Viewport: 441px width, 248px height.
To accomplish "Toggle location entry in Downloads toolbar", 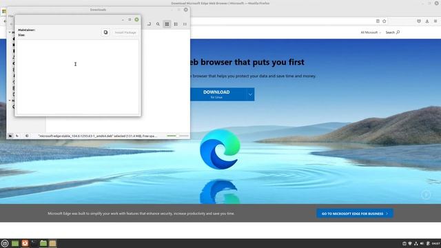I will [x=149, y=24].
